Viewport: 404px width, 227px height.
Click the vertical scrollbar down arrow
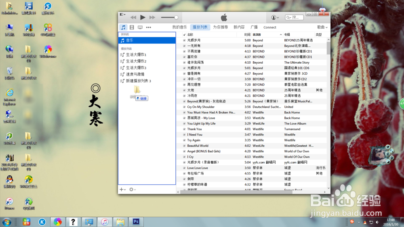328,188
